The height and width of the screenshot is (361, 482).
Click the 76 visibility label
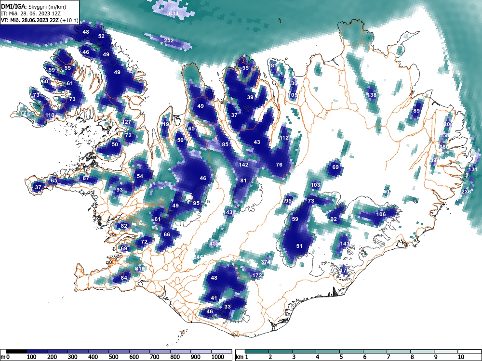pyautogui.click(x=279, y=165)
